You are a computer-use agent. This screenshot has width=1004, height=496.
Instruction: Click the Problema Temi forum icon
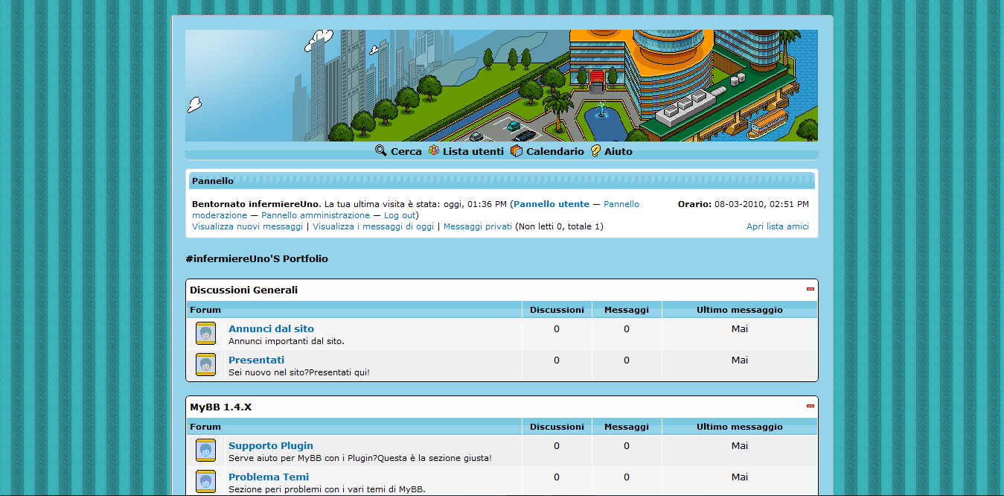(x=205, y=481)
